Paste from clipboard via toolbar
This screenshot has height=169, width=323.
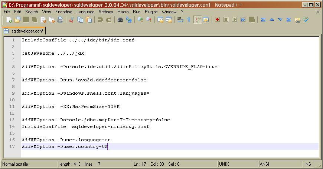(89, 20)
